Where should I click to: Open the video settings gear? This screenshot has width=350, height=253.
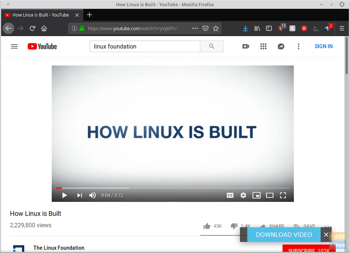coord(243,195)
